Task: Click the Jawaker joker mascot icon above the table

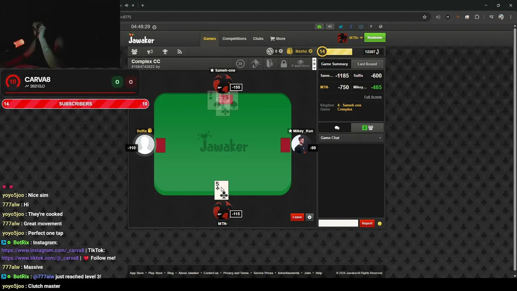Action: (x=255, y=64)
